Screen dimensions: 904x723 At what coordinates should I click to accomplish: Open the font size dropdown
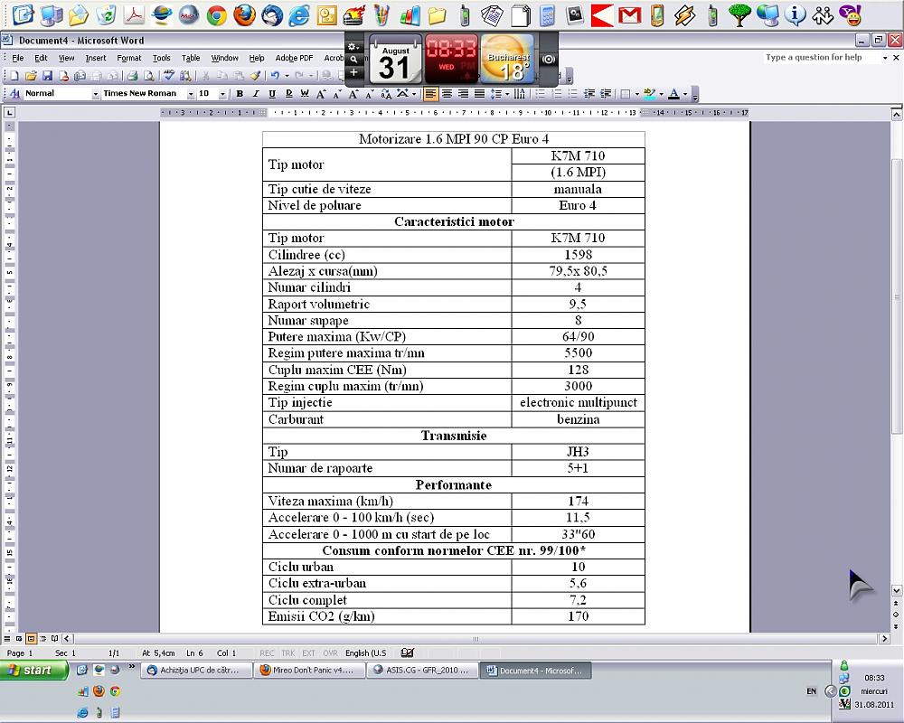tap(222, 93)
